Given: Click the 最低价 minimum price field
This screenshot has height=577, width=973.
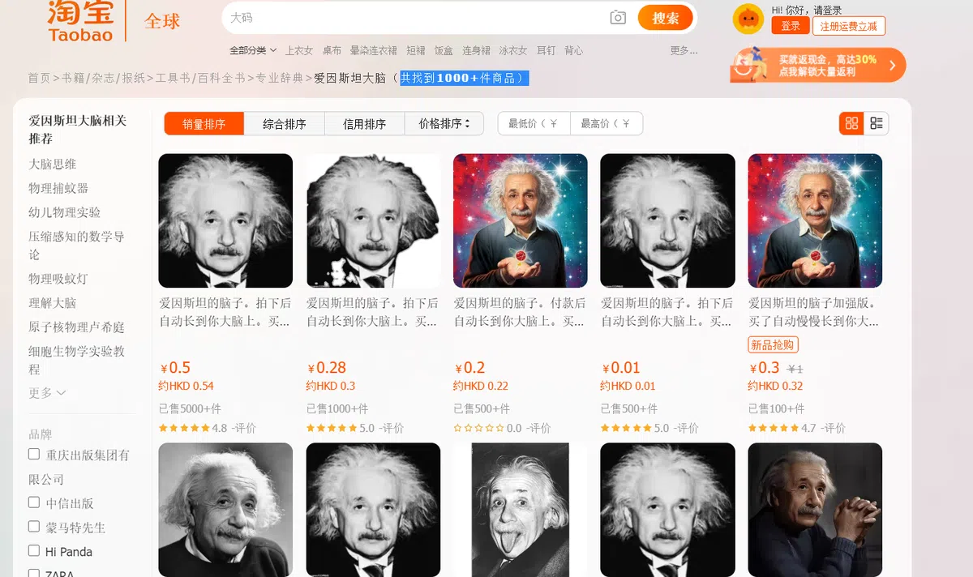Looking at the screenshot, I should click(533, 124).
